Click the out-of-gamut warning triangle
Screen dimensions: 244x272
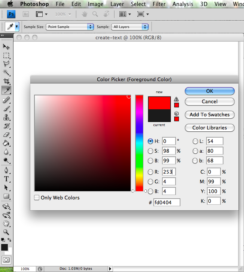pyautogui.click(x=176, y=99)
